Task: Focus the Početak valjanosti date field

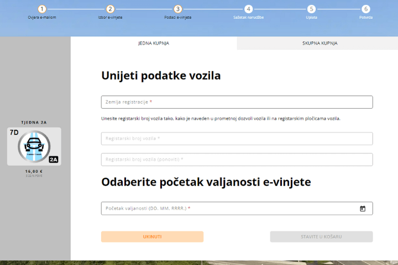Action: (237, 209)
